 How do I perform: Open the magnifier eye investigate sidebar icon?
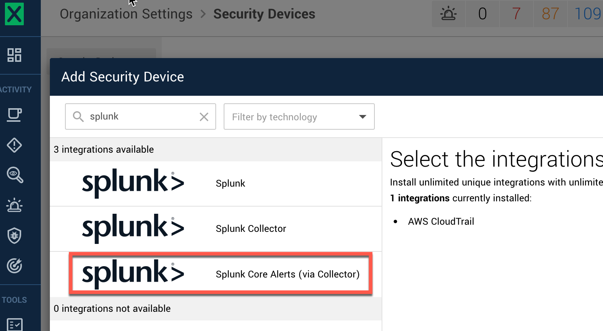click(x=15, y=175)
